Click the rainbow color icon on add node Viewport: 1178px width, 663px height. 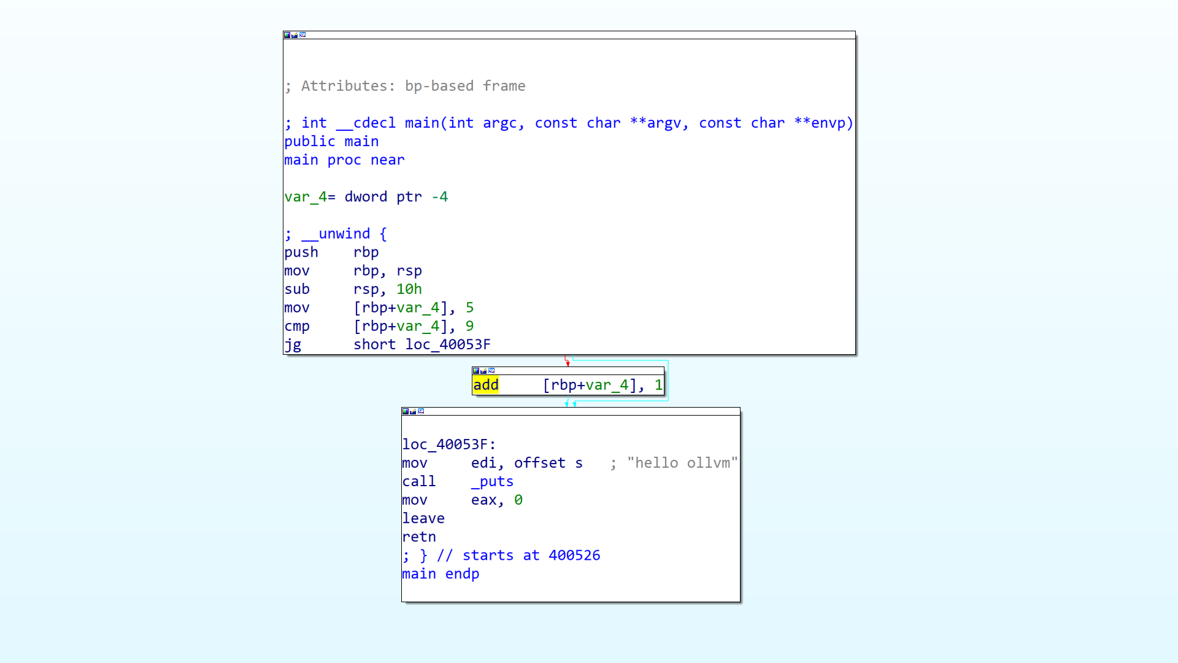[x=476, y=371]
